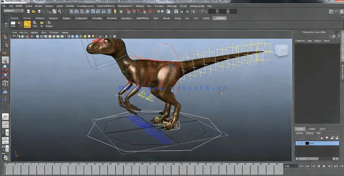Click the highlighted yellow shelf icon
This screenshot has width=344, height=176.
pyautogui.click(x=27, y=24)
